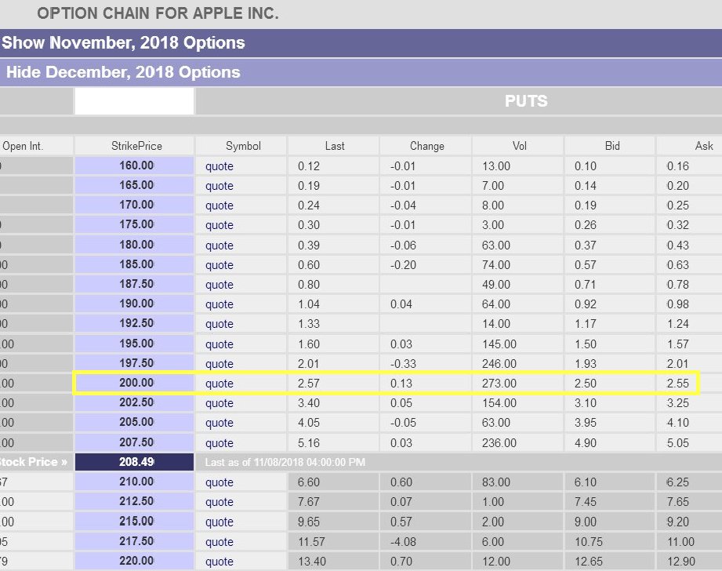722x571 pixels.
Task: Click the Last value 2.57
Action: pyautogui.click(x=309, y=384)
